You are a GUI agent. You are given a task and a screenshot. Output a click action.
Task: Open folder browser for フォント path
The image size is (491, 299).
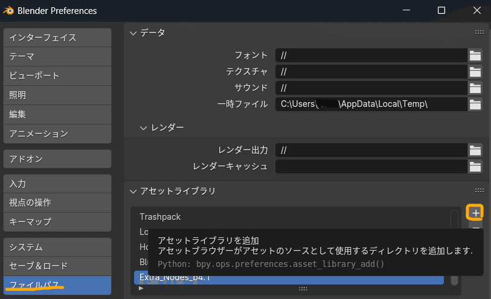click(475, 56)
